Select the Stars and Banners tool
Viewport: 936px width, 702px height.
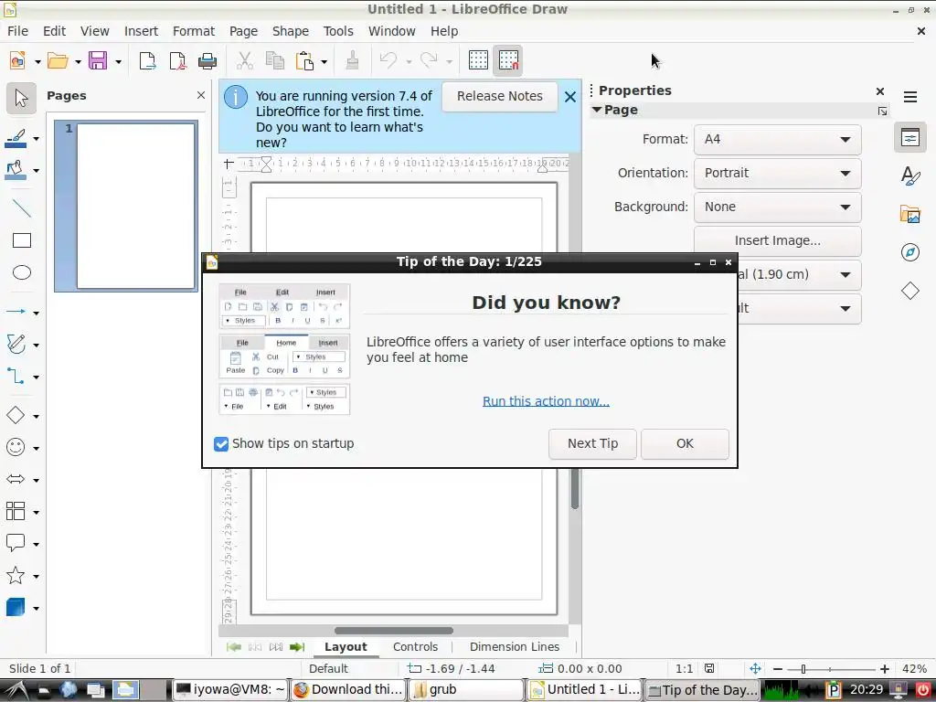click(16, 576)
